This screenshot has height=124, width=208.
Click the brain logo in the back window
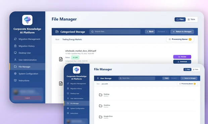pos(27,20)
